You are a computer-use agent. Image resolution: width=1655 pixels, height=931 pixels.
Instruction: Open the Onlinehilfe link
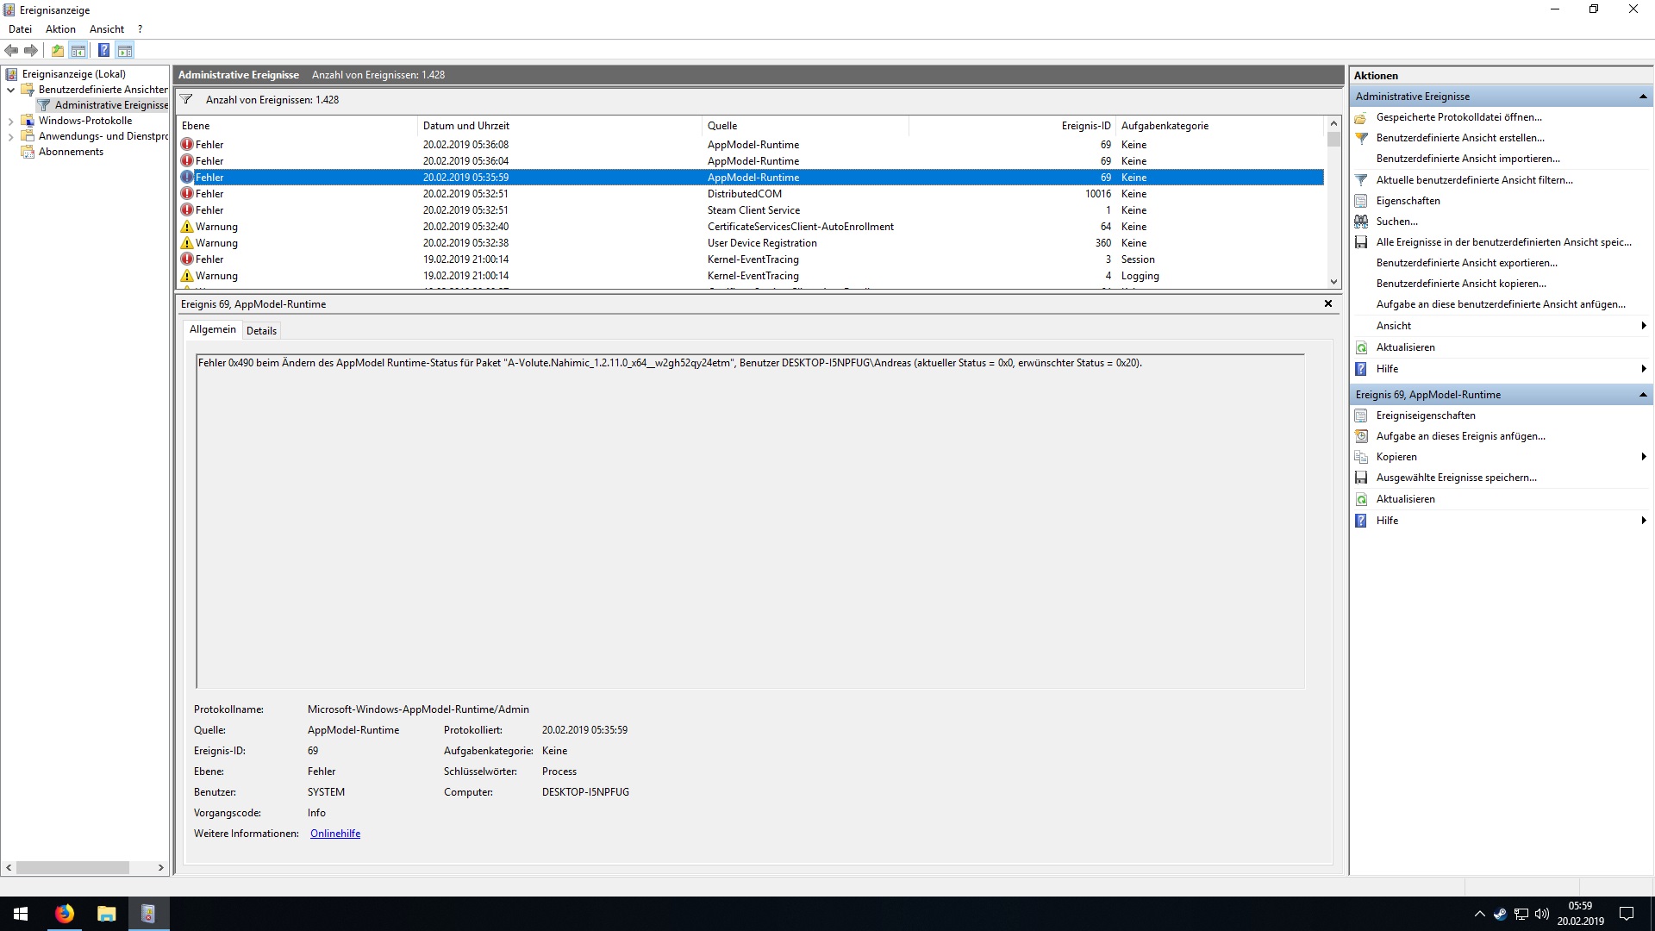(x=335, y=834)
